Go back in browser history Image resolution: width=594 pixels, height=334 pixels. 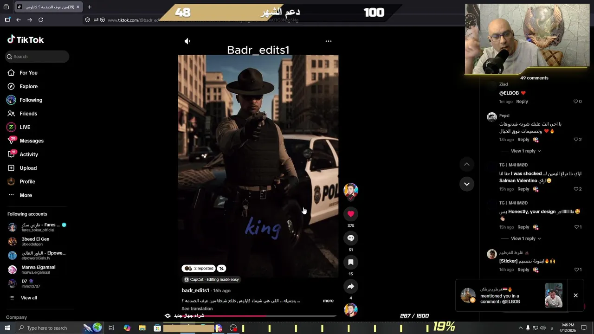coord(19,20)
